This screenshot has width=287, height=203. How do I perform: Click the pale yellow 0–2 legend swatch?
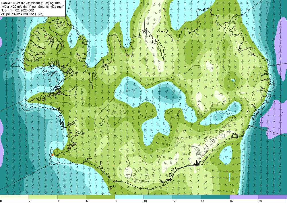[x=14, y=197]
